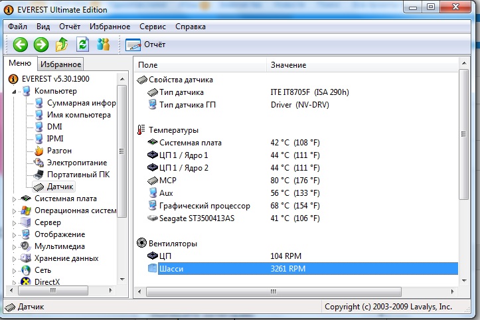
Task: Expand the Сеть tree node
Action: (x=14, y=271)
